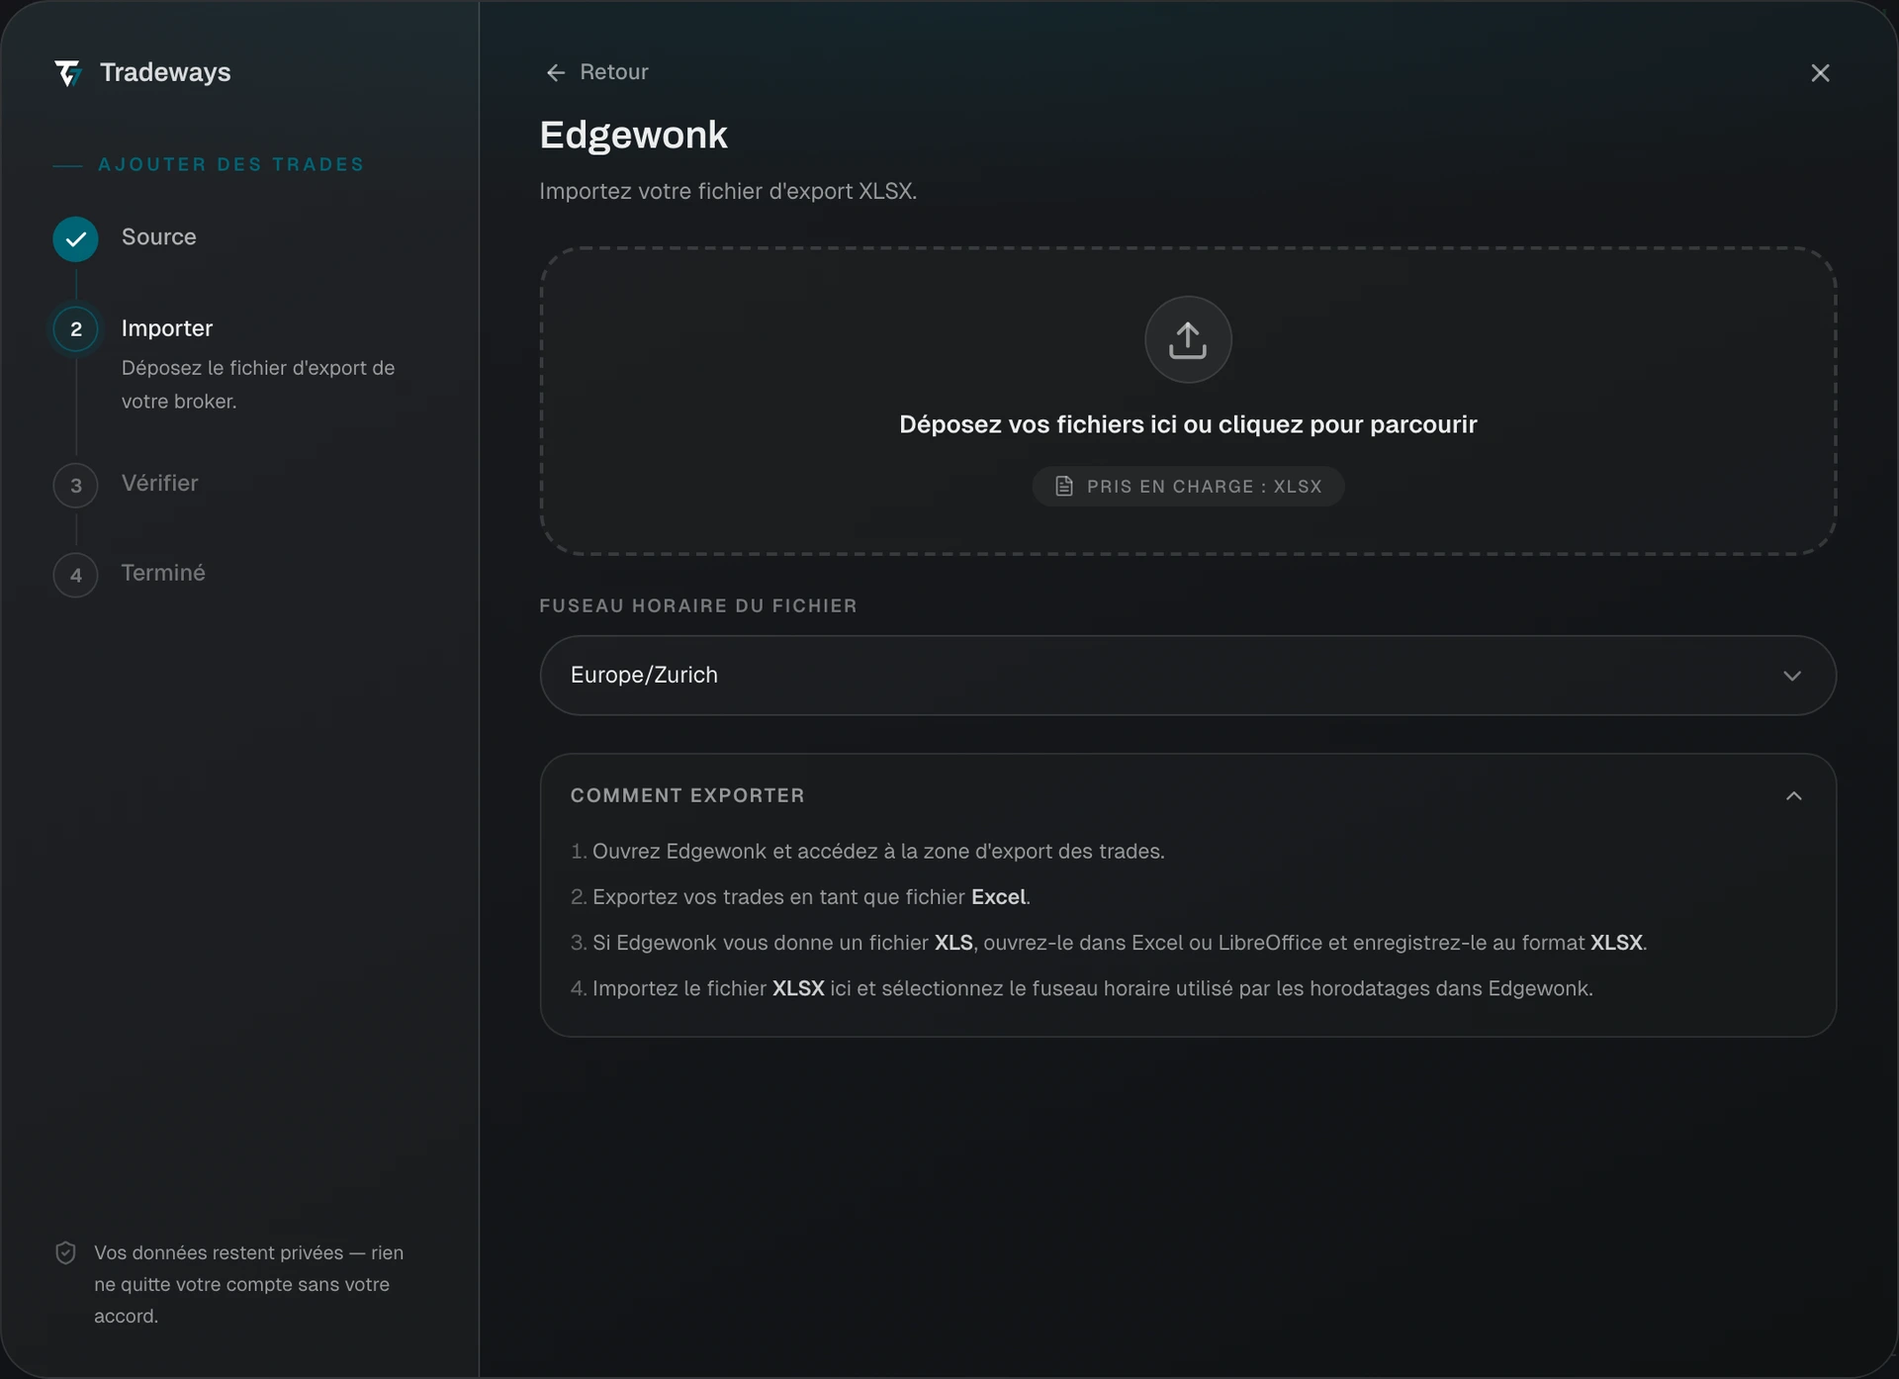Click 'Importez votre fichier d'export XLSX.' subtitle
This screenshot has height=1379, width=1899.
point(728,191)
